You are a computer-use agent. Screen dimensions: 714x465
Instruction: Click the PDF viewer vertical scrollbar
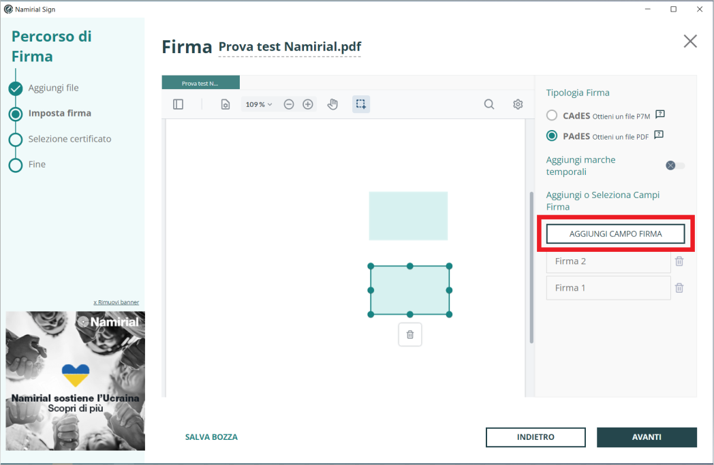pos(531,267)
